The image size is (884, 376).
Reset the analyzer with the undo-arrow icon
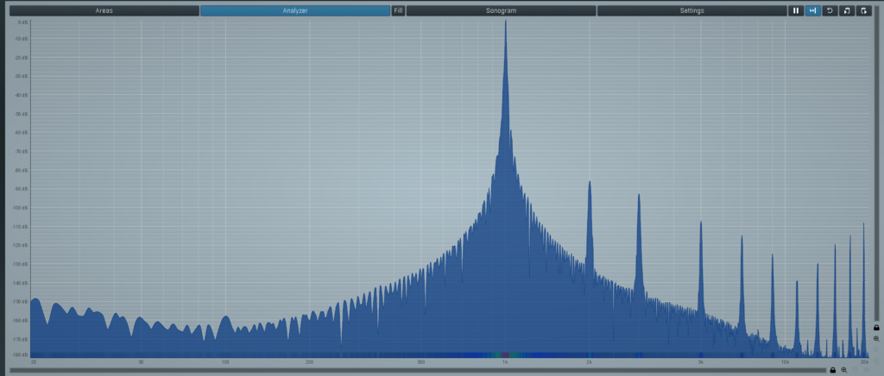tap(830, 10)
